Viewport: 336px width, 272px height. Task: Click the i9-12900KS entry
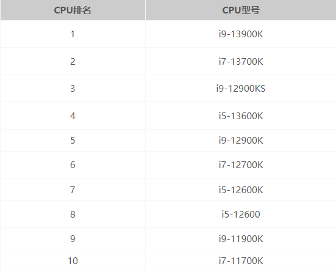click(x=241, y=89)
